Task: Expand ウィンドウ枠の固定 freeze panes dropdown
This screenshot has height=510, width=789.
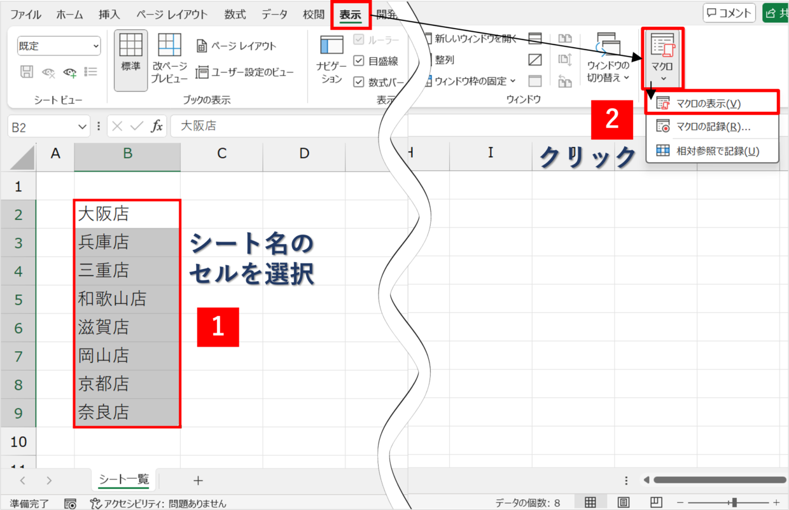Action: click(513, 81)
